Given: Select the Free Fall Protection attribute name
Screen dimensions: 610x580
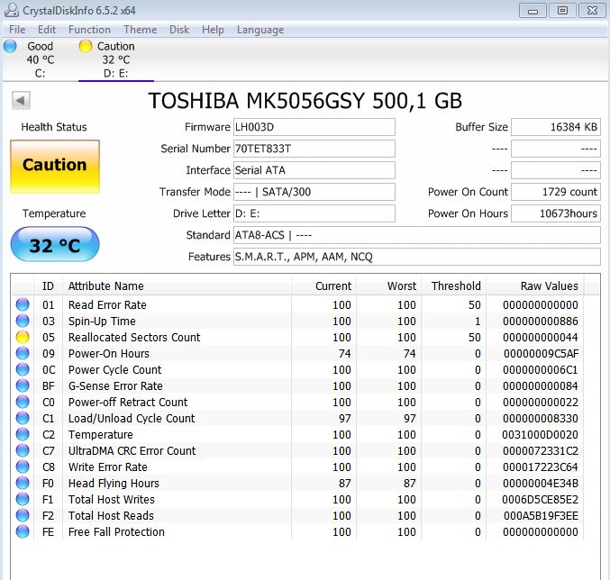Looking at the screenshot, I should [116, 531].
